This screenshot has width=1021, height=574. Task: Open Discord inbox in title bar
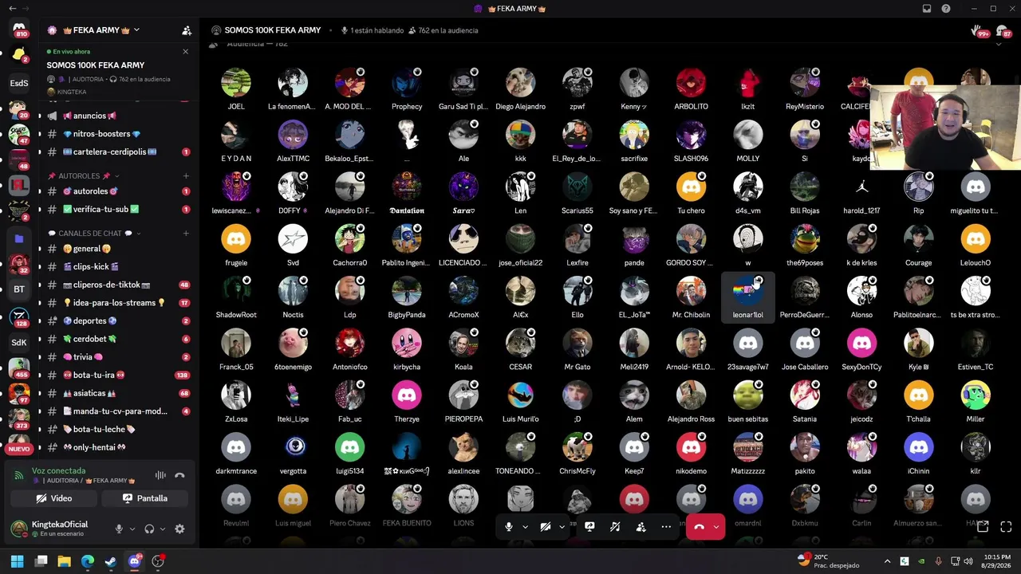927,9
